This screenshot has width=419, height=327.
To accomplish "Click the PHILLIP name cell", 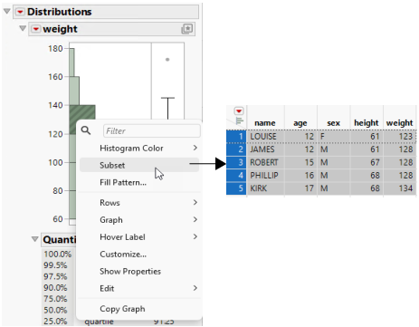I will point(264,176).
